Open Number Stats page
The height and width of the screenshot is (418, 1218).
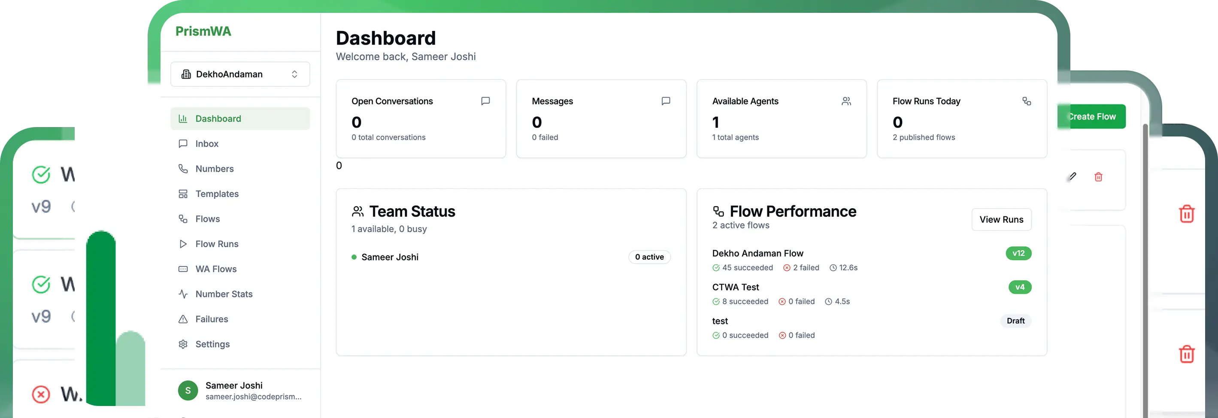pyautogui.click(x=240, y=294)
